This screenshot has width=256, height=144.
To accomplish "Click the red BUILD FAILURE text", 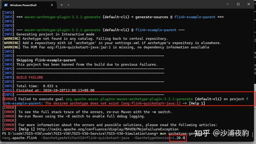I will 30,77.
